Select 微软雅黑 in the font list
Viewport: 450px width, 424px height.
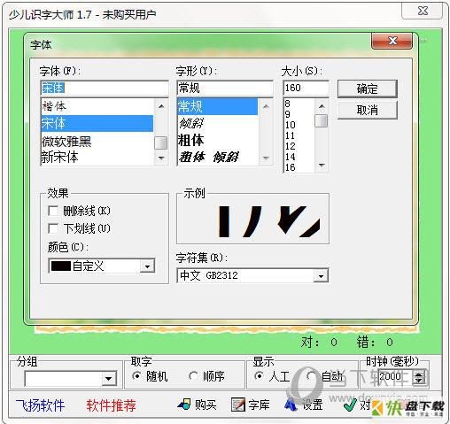point(97,142)
